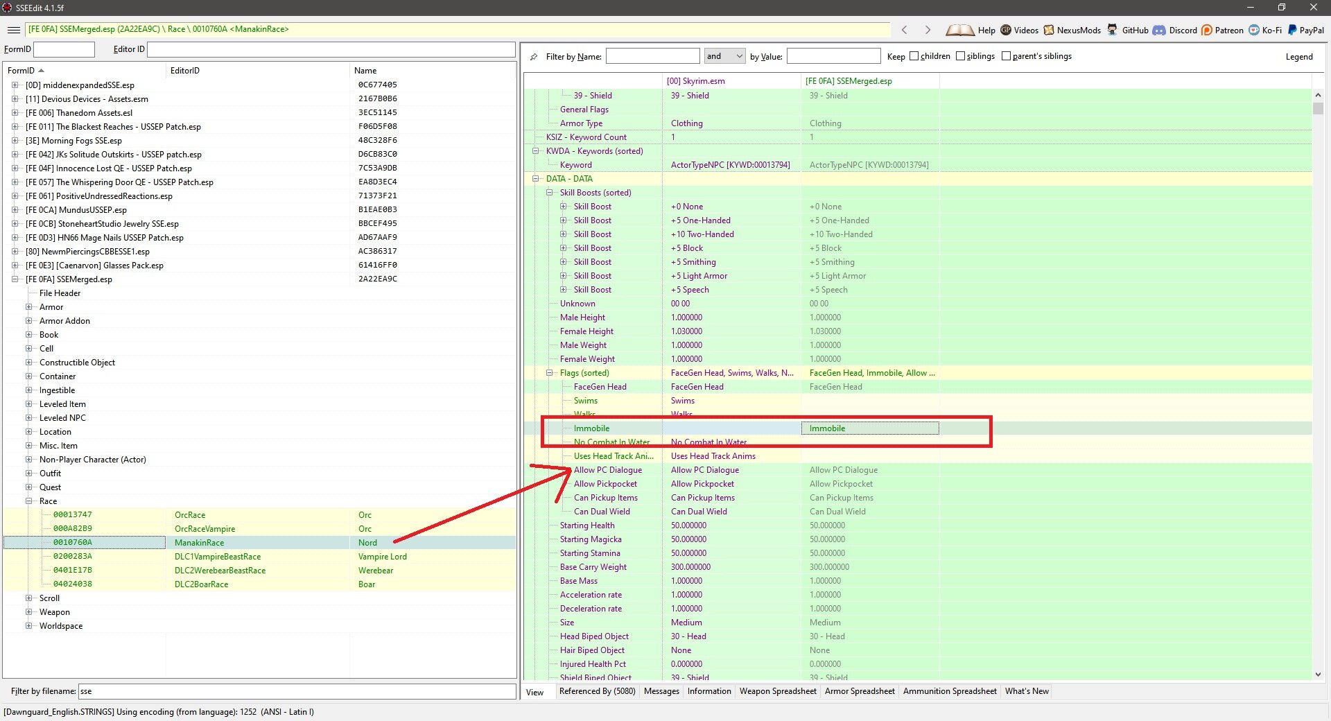Open the Information tab

click(709, 691)
